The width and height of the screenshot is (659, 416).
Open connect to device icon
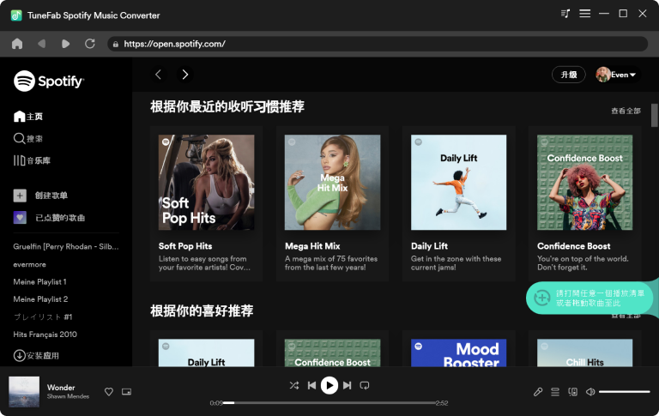pyautogui.click(x=573, y=392)
